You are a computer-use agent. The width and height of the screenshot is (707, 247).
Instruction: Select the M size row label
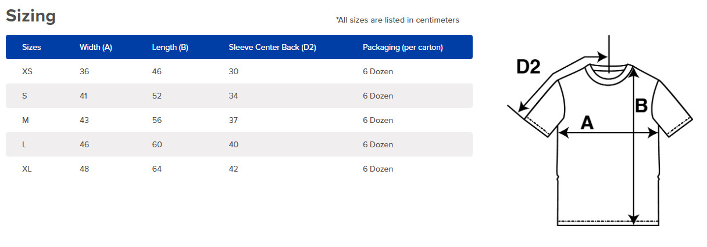(25, 121)
